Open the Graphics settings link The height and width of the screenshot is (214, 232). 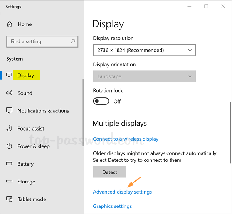pyautogui.click(x=112, y=206)
